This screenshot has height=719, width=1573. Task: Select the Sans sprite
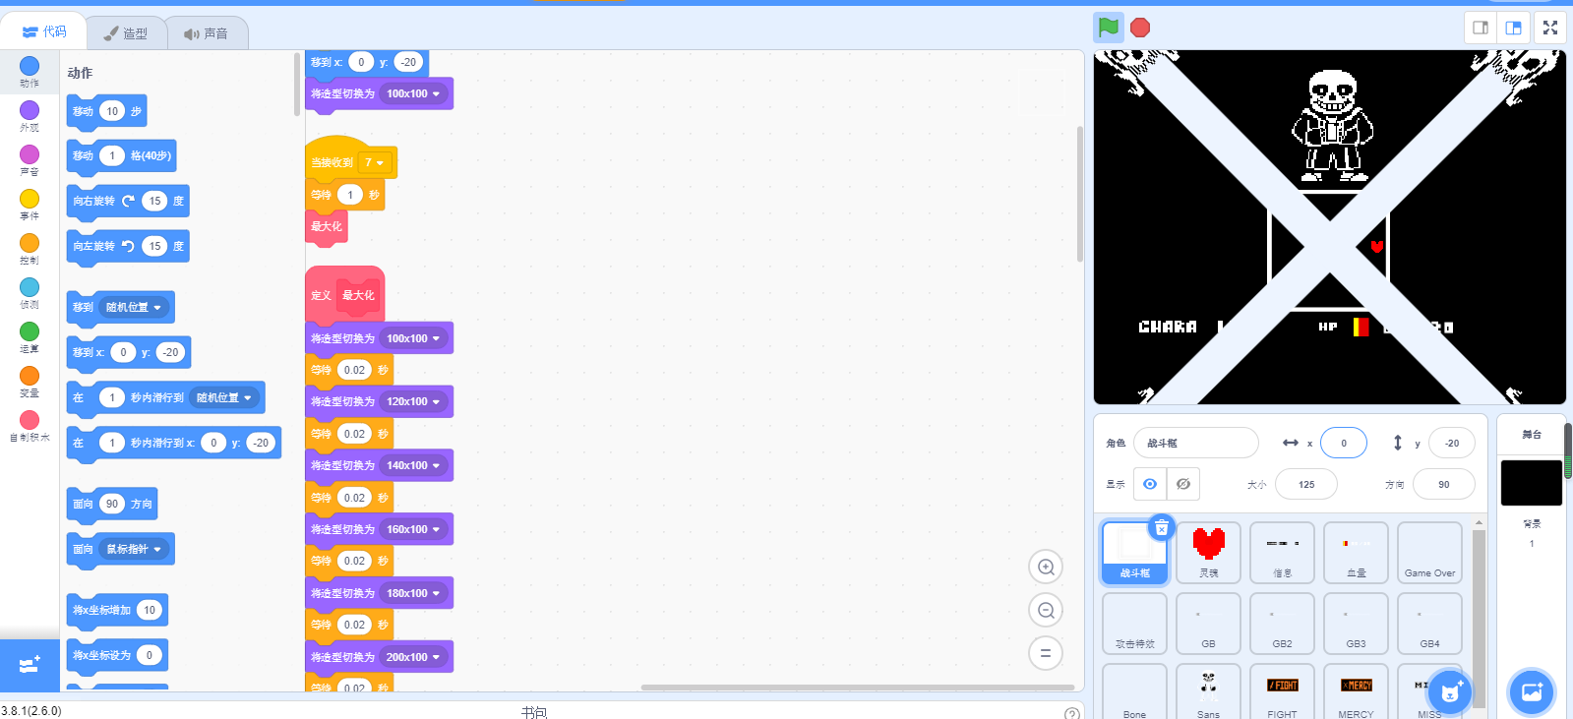pyautogui.click(x=1208, y=692)
